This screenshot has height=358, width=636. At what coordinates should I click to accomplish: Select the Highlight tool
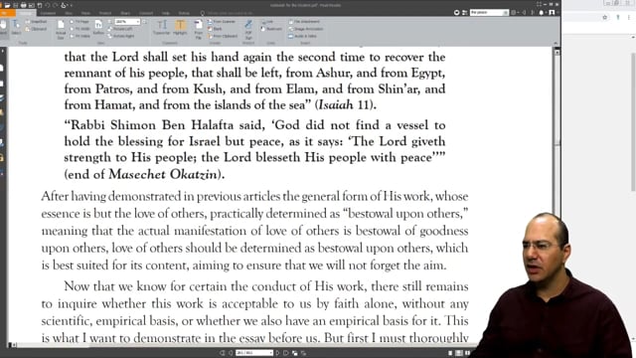click(x=180, y=28)
